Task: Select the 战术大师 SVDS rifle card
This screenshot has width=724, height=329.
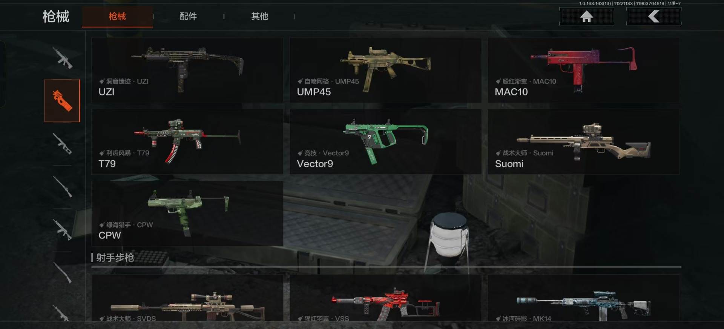Action: click(x=187, y=298)
